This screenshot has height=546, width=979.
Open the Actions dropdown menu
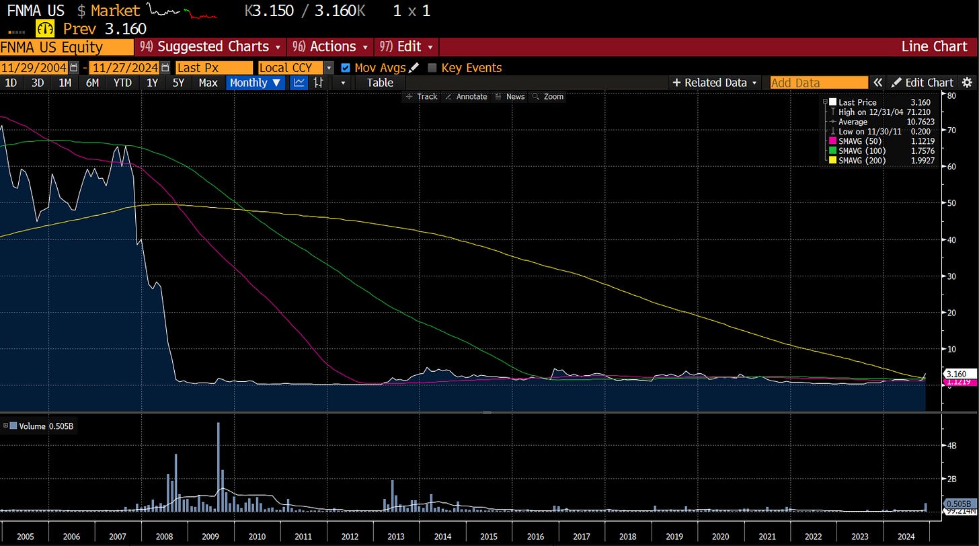point(330,47)
